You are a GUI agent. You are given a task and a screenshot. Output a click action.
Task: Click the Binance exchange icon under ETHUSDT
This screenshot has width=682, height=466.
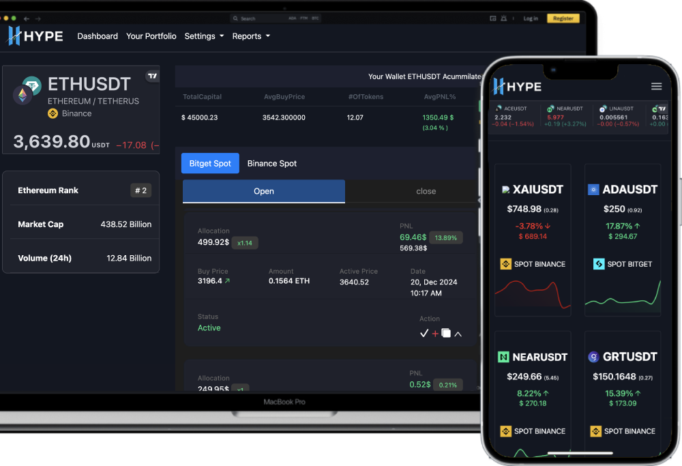(53, 114)
